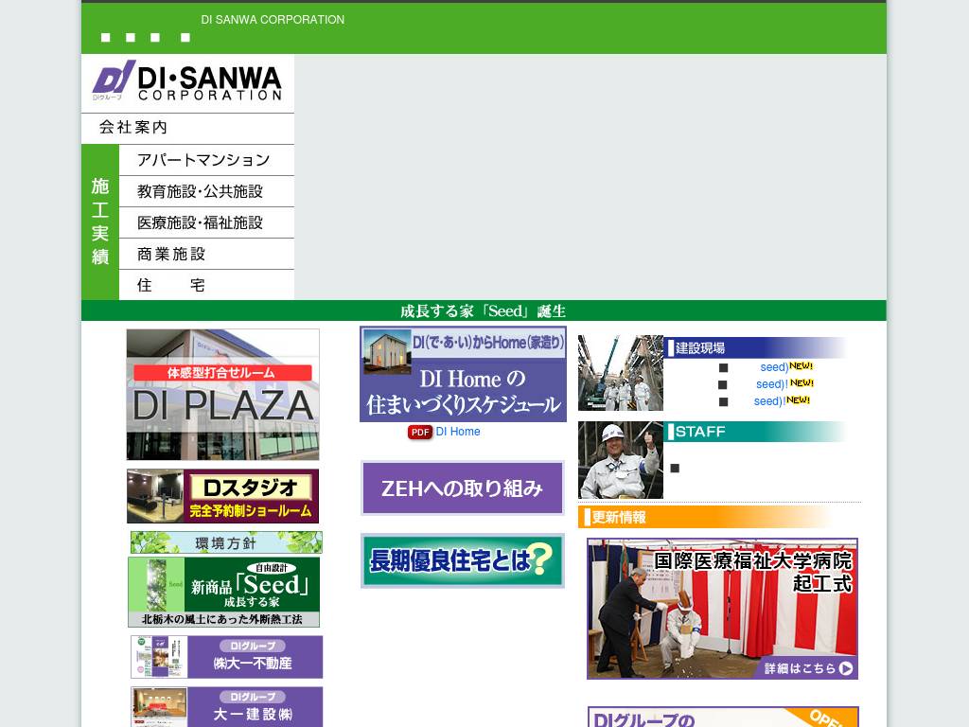Screen dimensions: 969x727
Task: Click the construction site crane photo
Action: [x=621, y=373]
